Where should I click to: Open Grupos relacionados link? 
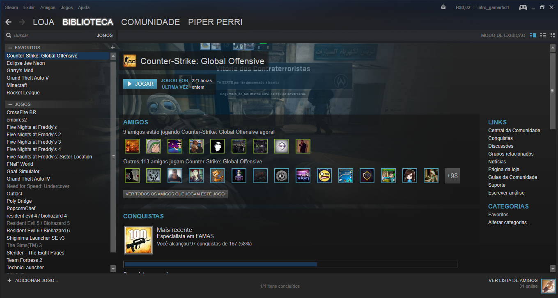[x=511, y=154]
